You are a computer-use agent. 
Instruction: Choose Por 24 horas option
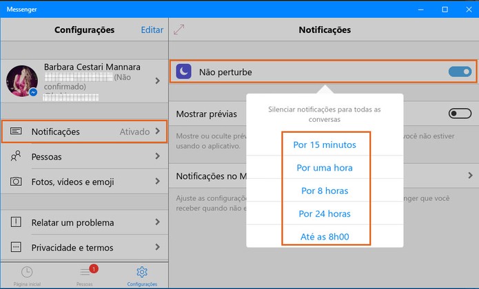tap(325, 214)
